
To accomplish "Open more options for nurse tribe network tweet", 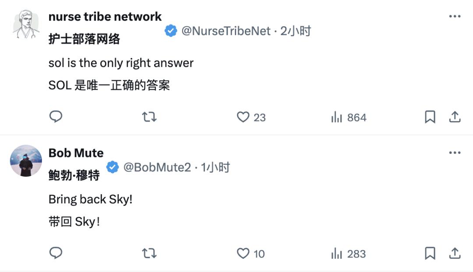I will [x=455, y=17].
